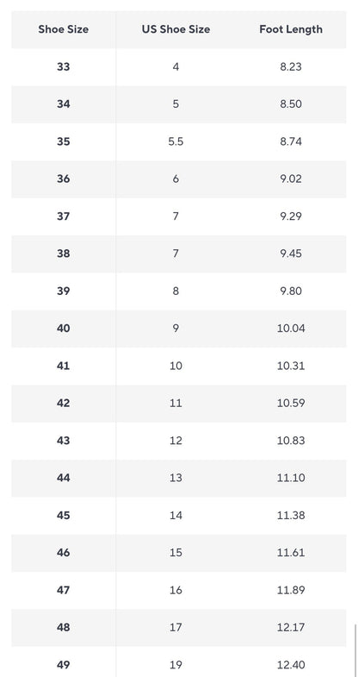Viewport: 358px width, 677px height.
Task: Click the US Shoe Size column header
Action: [x=176, y=29]
